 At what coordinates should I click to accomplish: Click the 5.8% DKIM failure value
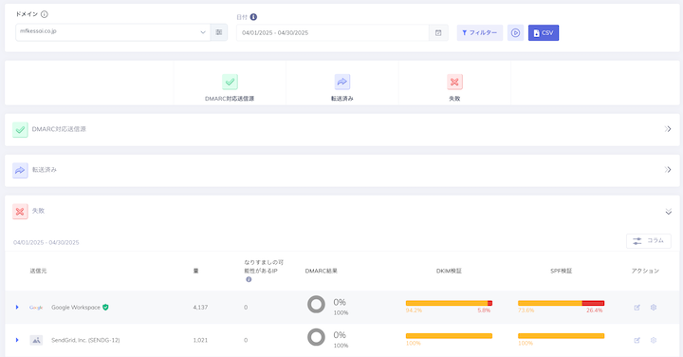484,310
